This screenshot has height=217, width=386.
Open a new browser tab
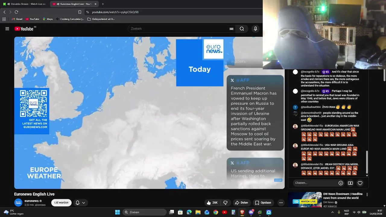click(x=103, y=4)
